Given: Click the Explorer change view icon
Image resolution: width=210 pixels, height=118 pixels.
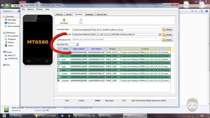Looking at the screenshot, I should tap(193, 11).
